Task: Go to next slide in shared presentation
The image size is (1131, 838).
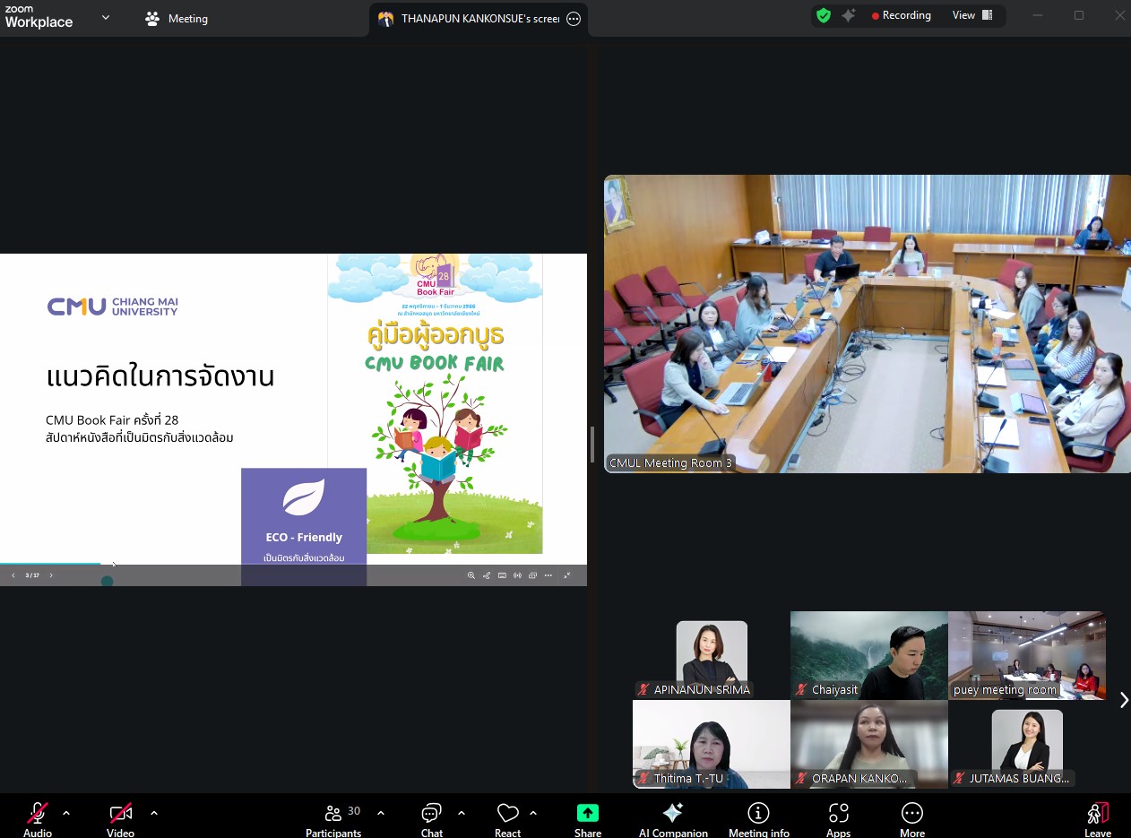Action: click(x=51, y=575)
